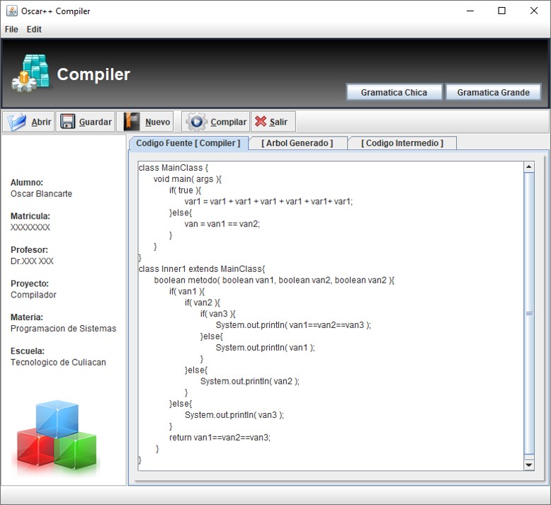The width and height of the screenshot is (551, 505).
Task: Click the line 'void main( args ){'
Action: coord(187,179)
